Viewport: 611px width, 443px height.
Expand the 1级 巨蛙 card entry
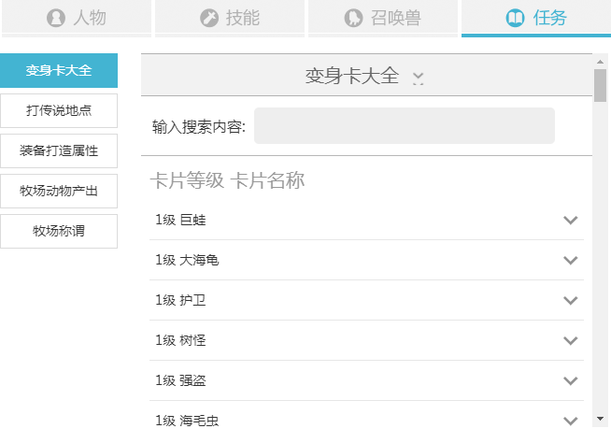pos(571,221)
